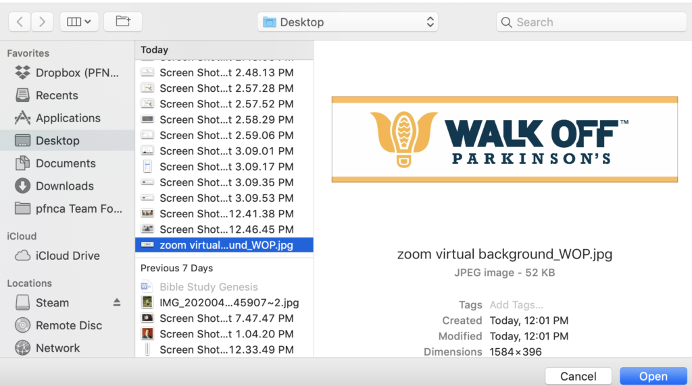Click the Previous 7 Days group header
The height and width of the screenshot is (386, 692).
coord(176,268)
